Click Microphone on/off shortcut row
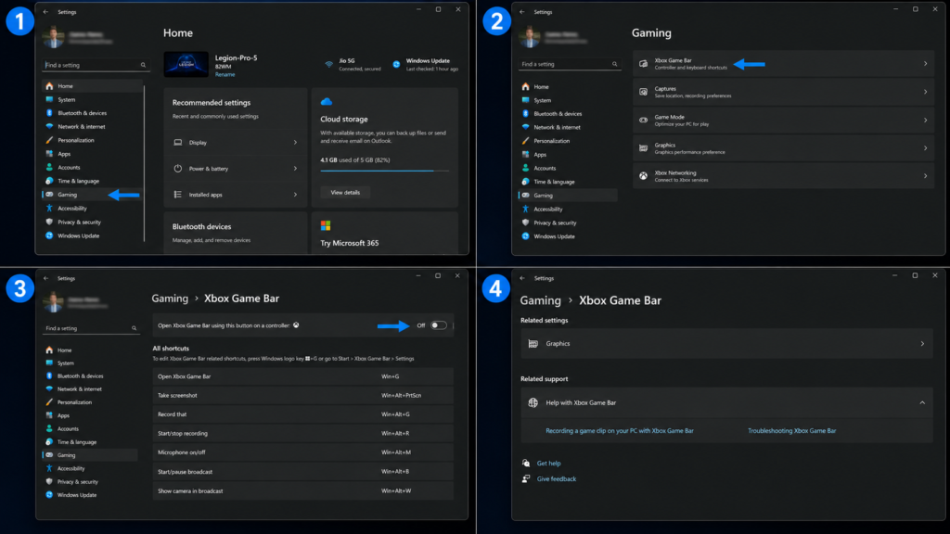Screen dimensions: 950x534 click(x=303, y=452)
